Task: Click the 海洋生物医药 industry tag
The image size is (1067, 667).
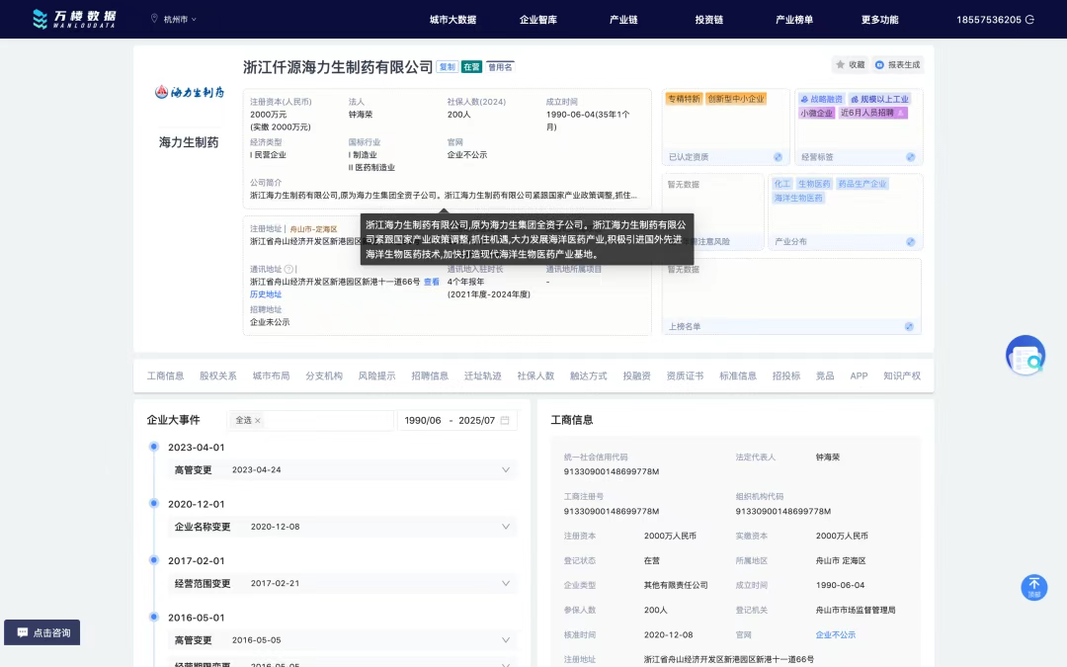Action: pos(798,198)
